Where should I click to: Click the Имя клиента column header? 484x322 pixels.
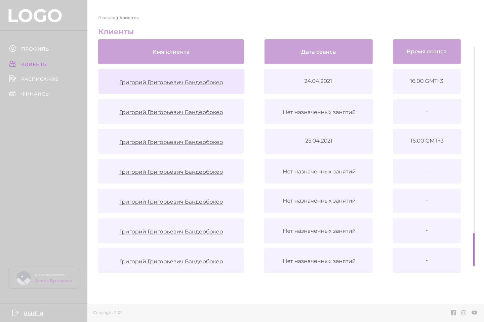click(171, 52)
